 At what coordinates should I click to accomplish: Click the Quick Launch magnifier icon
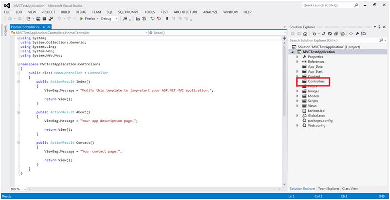point(356,5)
